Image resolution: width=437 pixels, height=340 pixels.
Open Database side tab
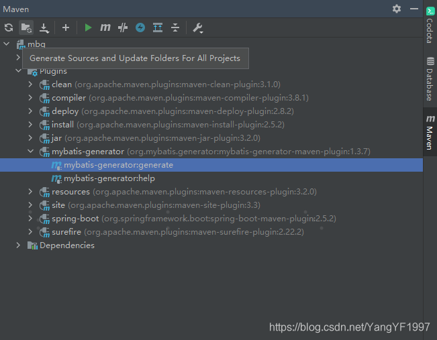coord(430,78)
